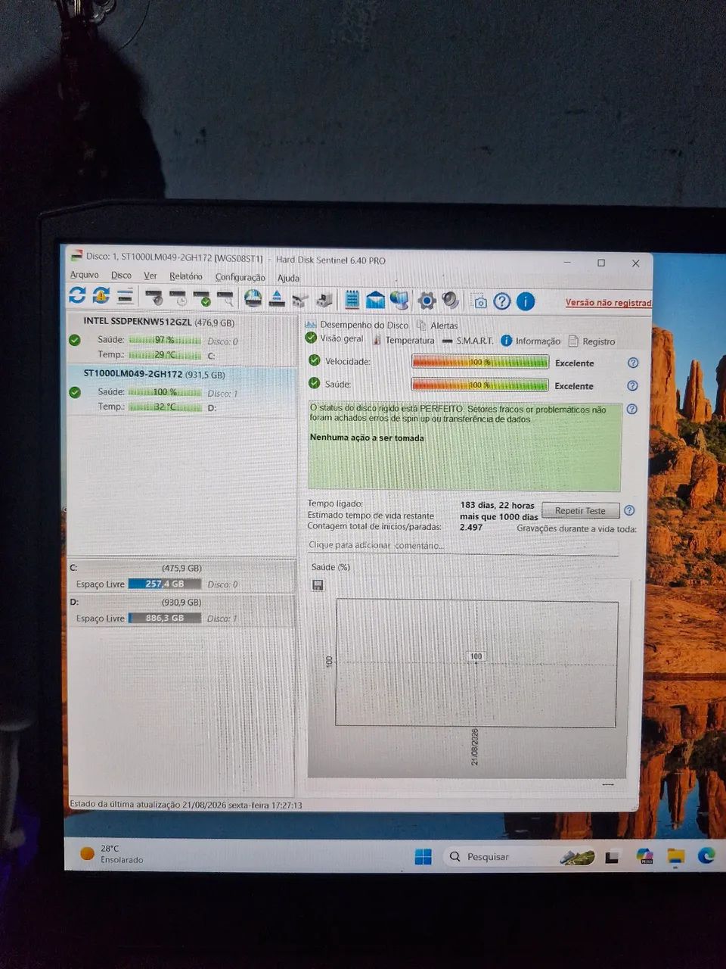
Task: Open Disco menu
Action: [121, 276]
